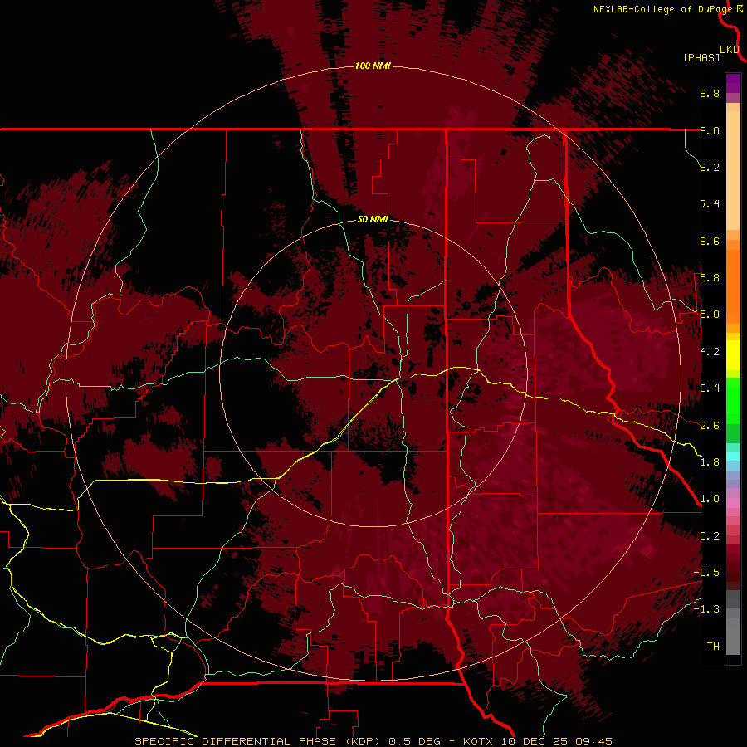Click the TH threshold label on the legend

[713, 647]
